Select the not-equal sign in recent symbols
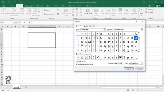 (x=78, y=57)
